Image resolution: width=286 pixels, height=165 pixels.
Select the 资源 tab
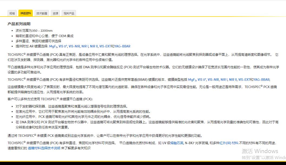(55, 13)
